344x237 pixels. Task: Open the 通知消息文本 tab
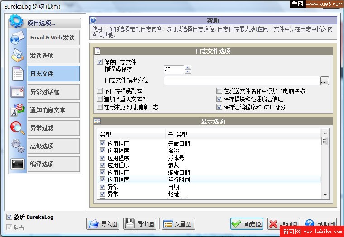pos(53,110)
